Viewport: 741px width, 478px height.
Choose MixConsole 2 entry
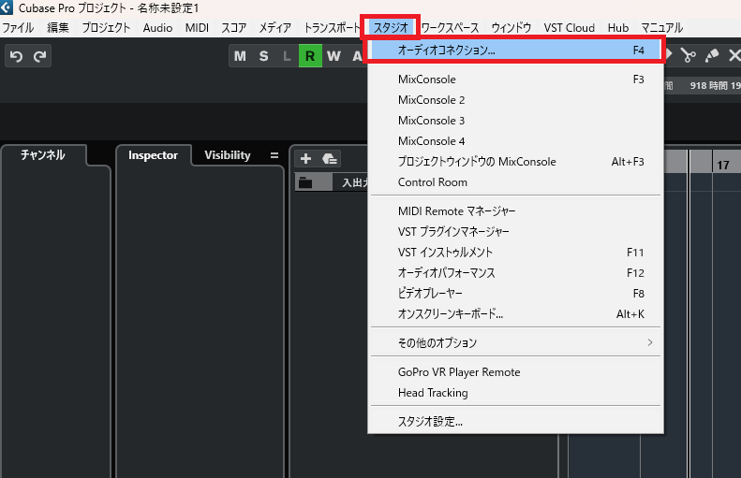515,100
